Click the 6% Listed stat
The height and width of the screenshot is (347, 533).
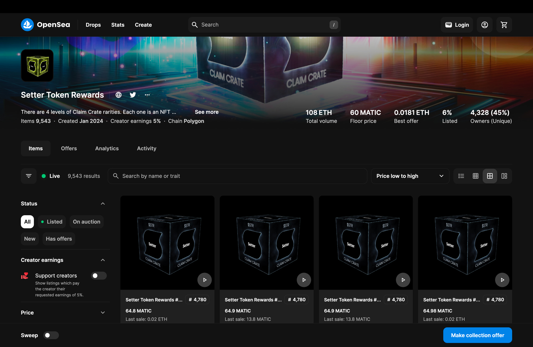[x=450, y=117]
